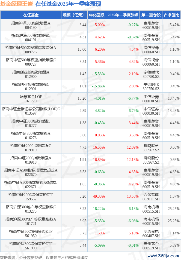The image size is (181, 260).
Task: Visit the www.365jz.com watermark link
Action: pos(163,256)
